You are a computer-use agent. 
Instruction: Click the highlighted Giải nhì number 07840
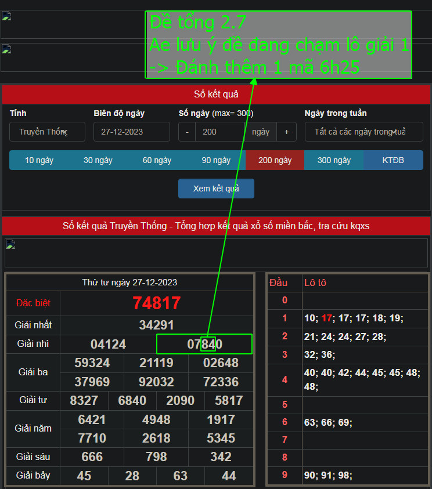click(204, 344)
